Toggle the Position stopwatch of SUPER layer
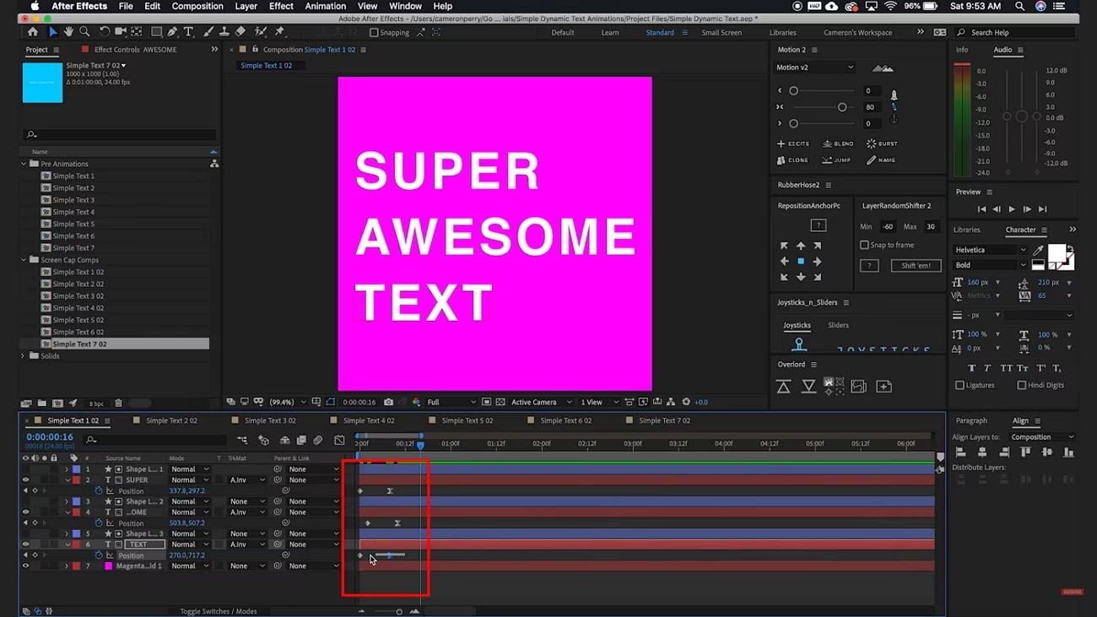 (x=99, y=490)
